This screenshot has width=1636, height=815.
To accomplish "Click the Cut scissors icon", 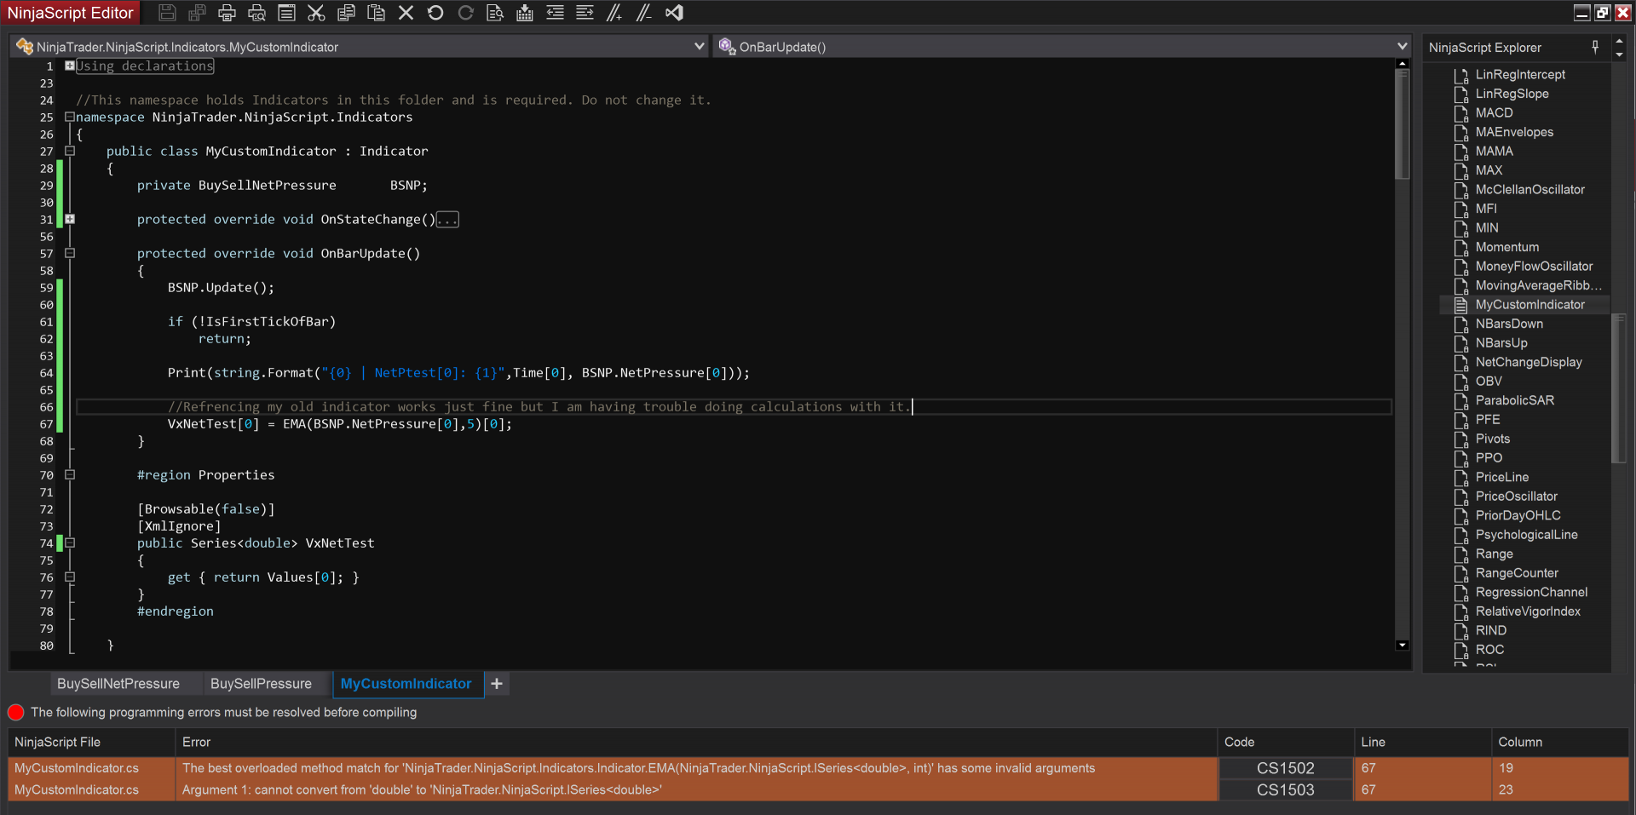I will [316, 13].
